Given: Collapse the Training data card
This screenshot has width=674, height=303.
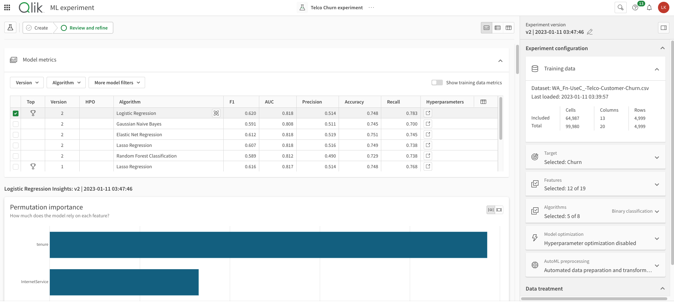Looking at the screenshot, I should (657, 69).
